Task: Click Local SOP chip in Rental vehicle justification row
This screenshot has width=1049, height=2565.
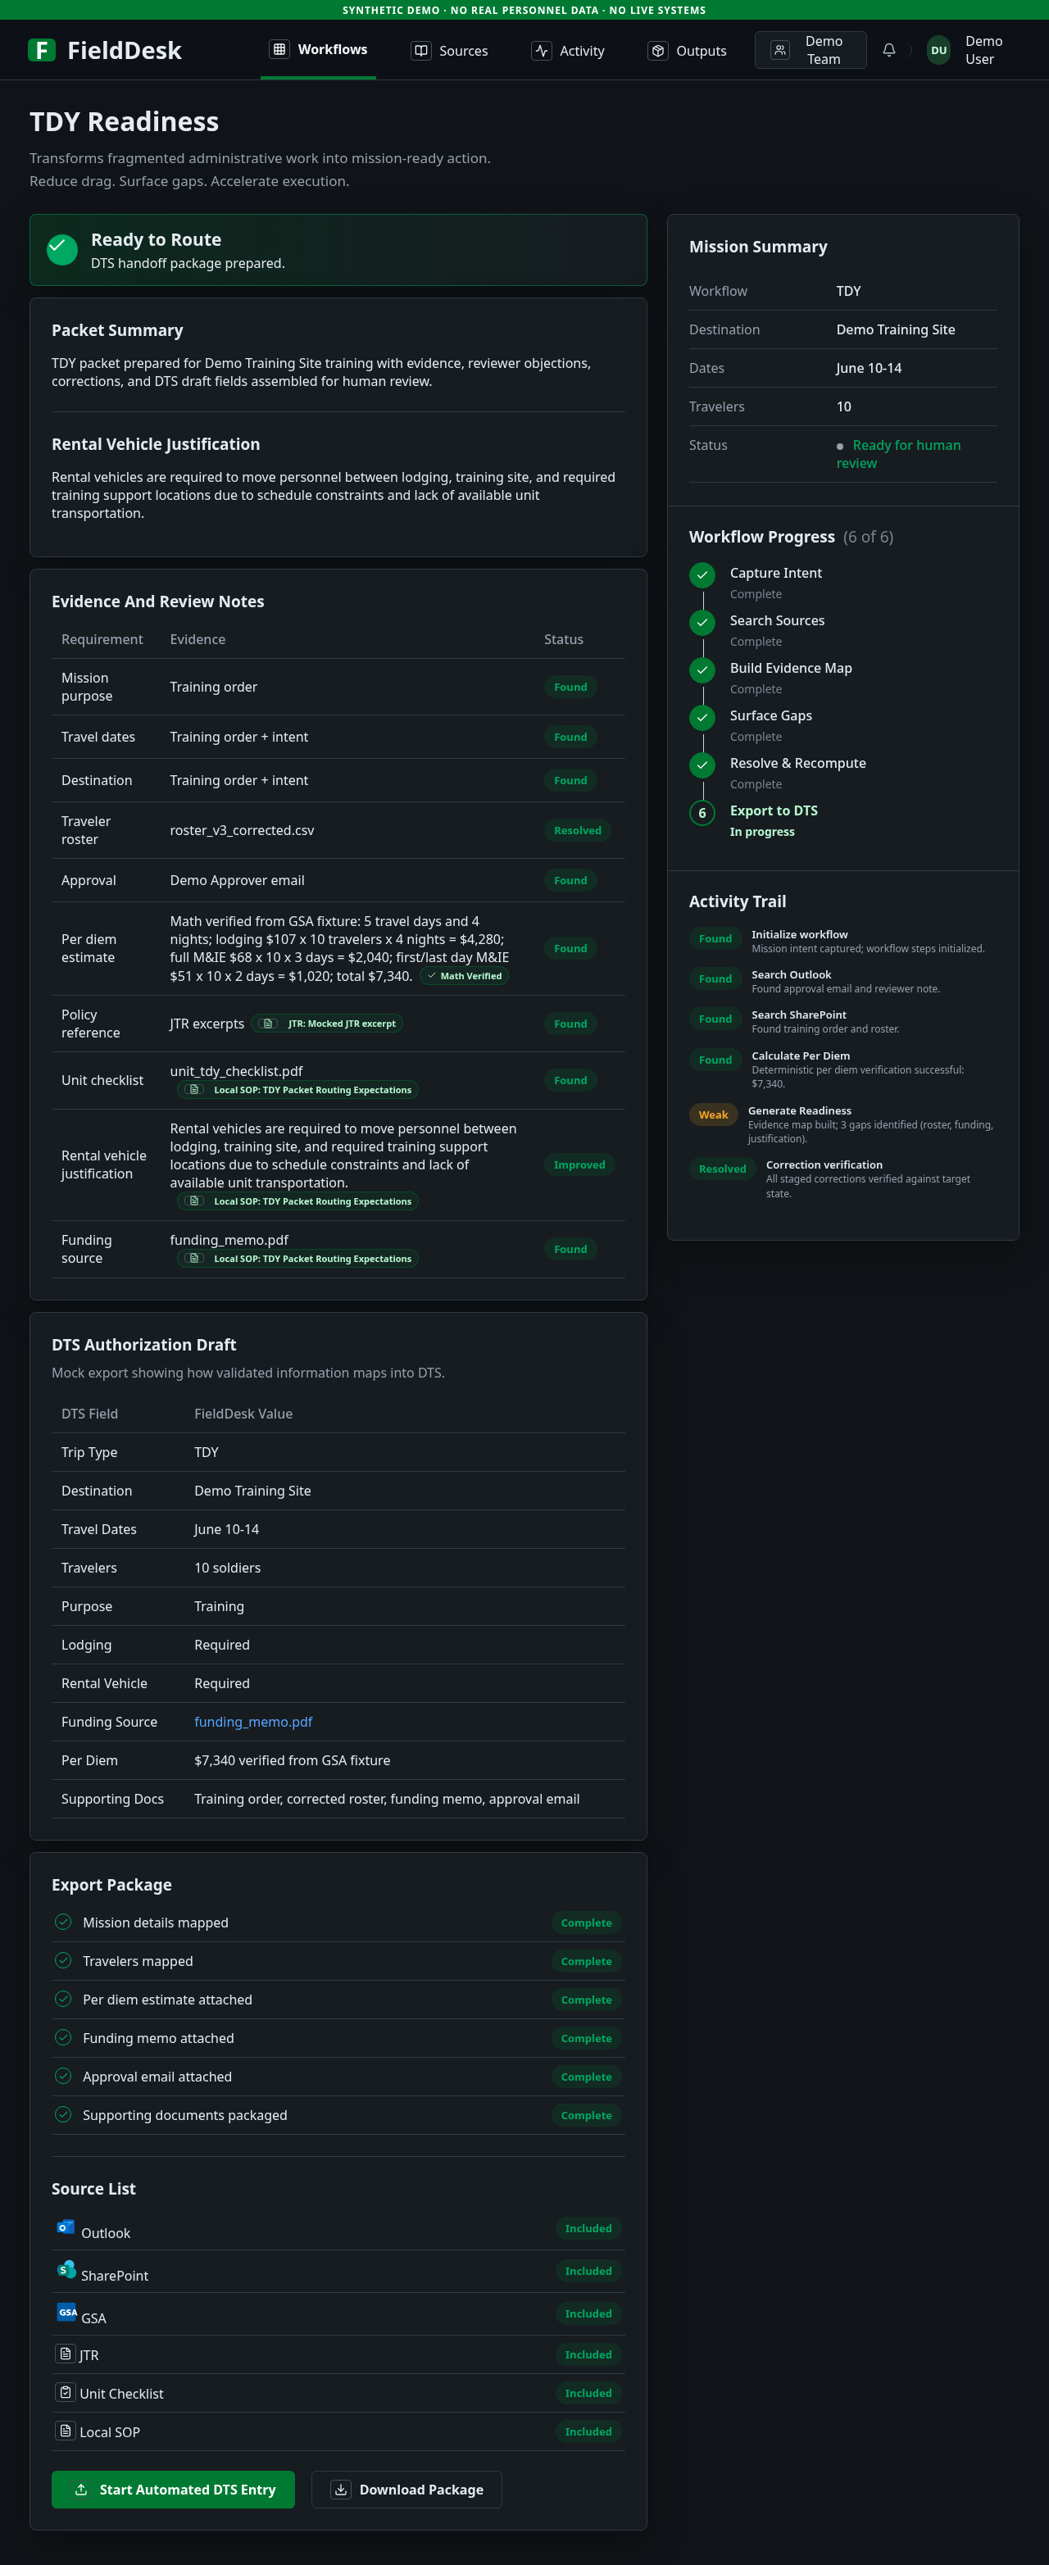Action: [x=297, y=1202]
